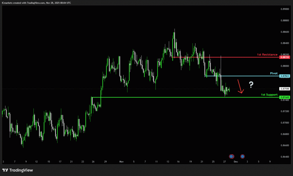Click the blue 0.87823 pivot price tag
This screenshot has width=293, height=176.
[x=285, y=76]
